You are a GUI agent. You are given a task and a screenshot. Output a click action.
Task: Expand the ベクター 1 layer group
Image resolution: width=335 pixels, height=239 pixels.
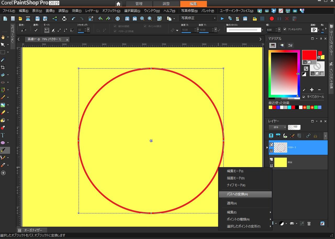[x=267, y=148]
